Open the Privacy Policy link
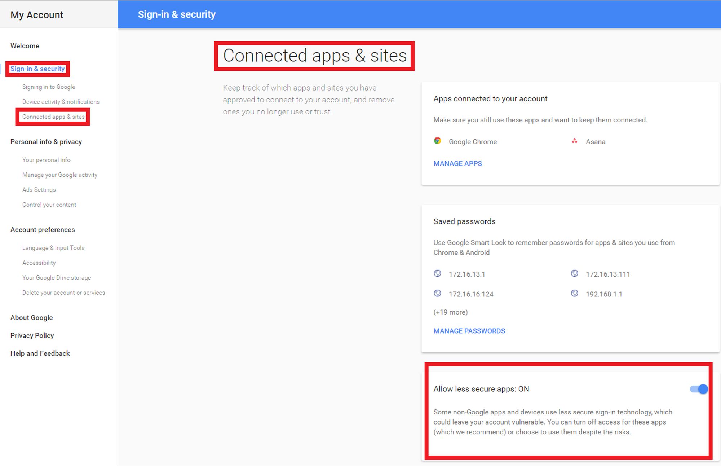721x466 pixels. tap(32, 335)
